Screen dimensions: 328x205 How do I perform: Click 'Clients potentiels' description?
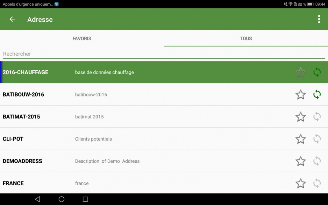pyautogui.click(x=94, y=139)
